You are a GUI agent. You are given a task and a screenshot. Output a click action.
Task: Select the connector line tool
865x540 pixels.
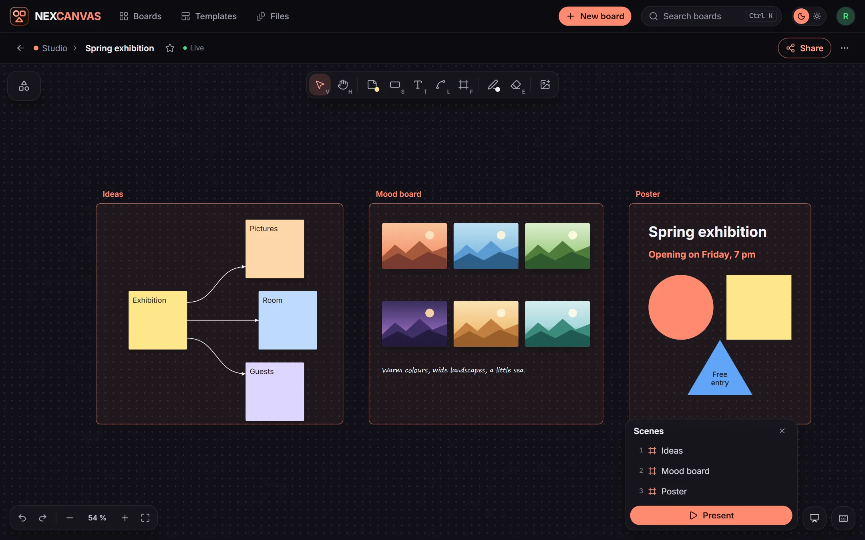[x=441, y=85]
